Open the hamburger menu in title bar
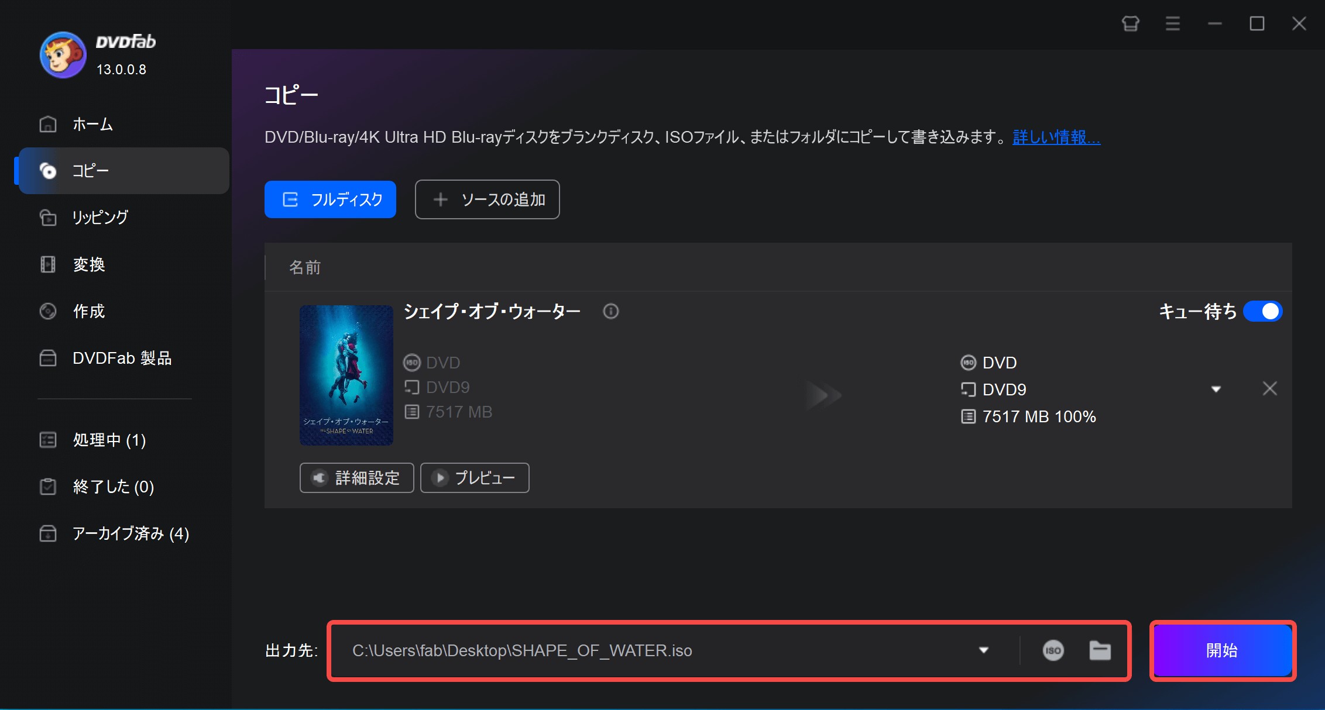1325x710 pixels. coord(1173,24)
